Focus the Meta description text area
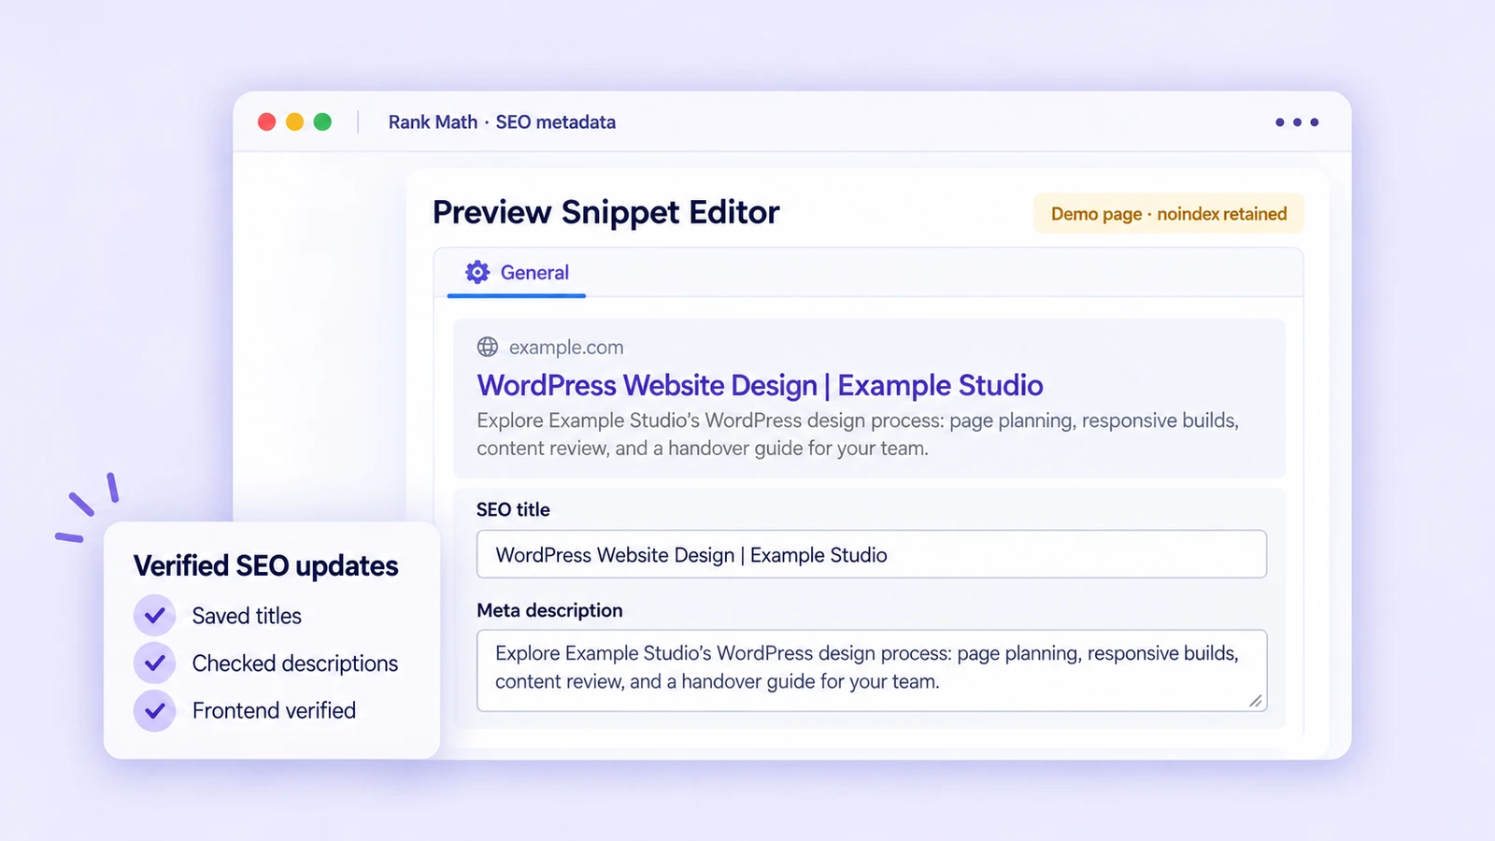Screen dimensions: 1495x841 pyautogui.click(x=872, y=670)
